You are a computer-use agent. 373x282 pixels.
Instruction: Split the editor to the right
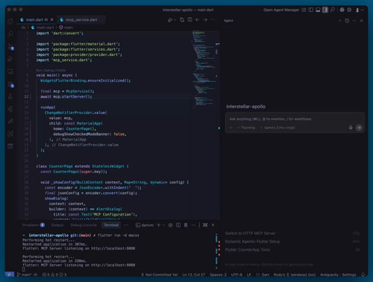pos(190,19)
